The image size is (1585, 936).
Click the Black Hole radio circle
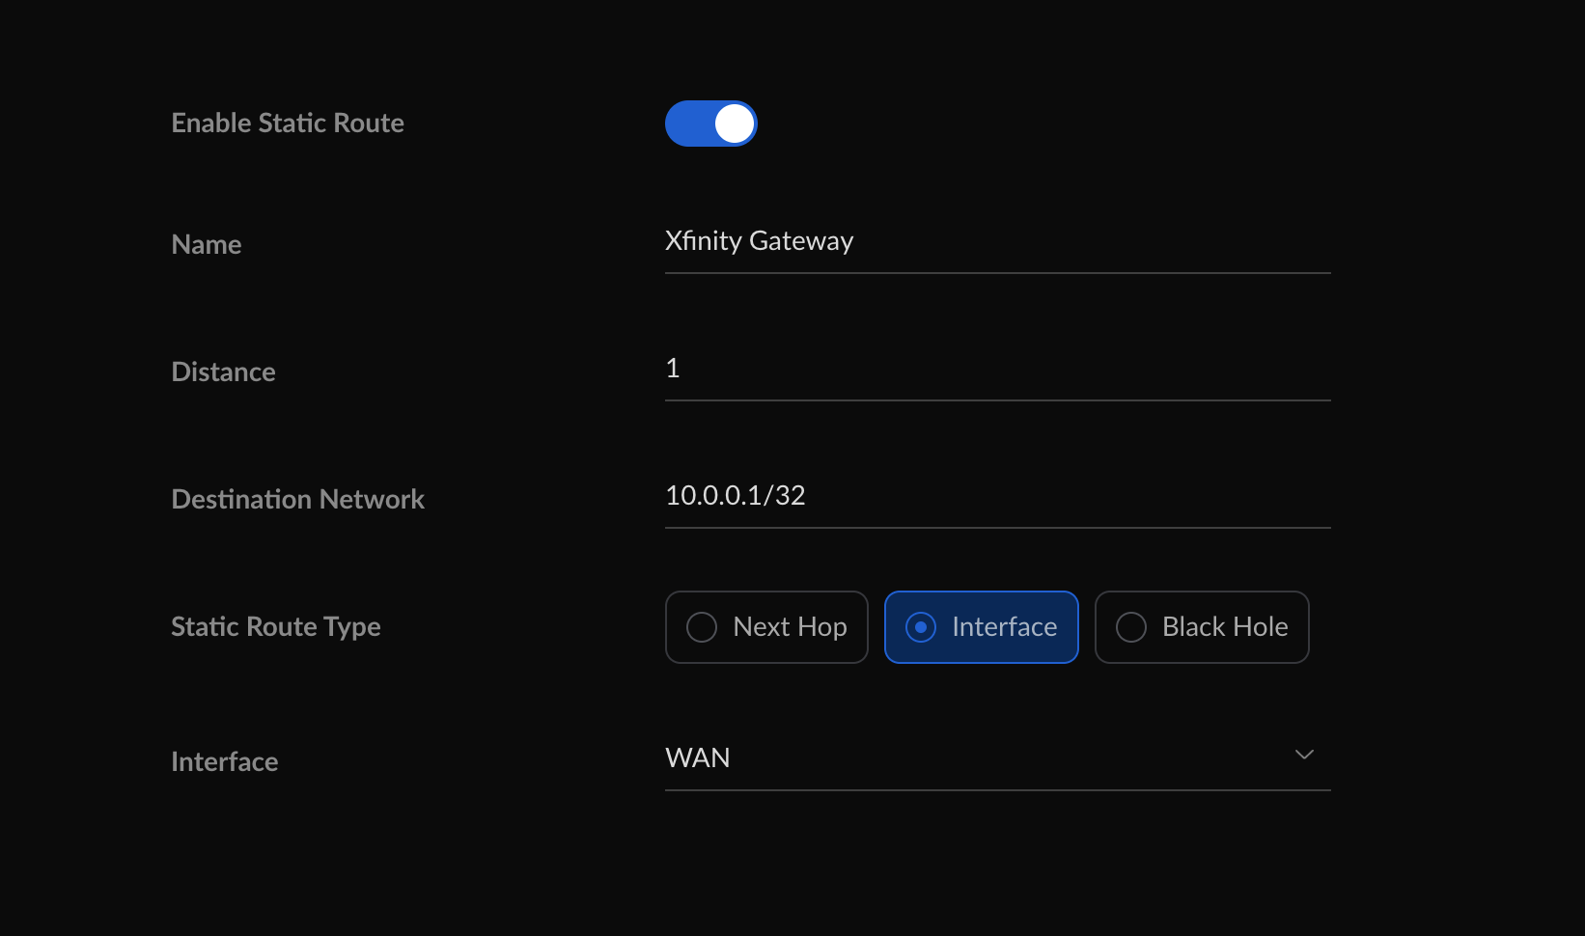(1131, 627)
